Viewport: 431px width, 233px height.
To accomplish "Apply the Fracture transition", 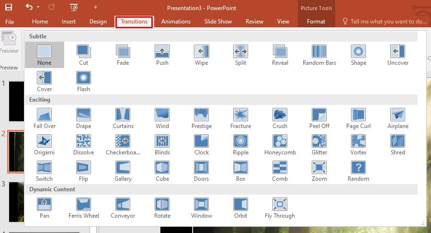I will pos(240,118).
